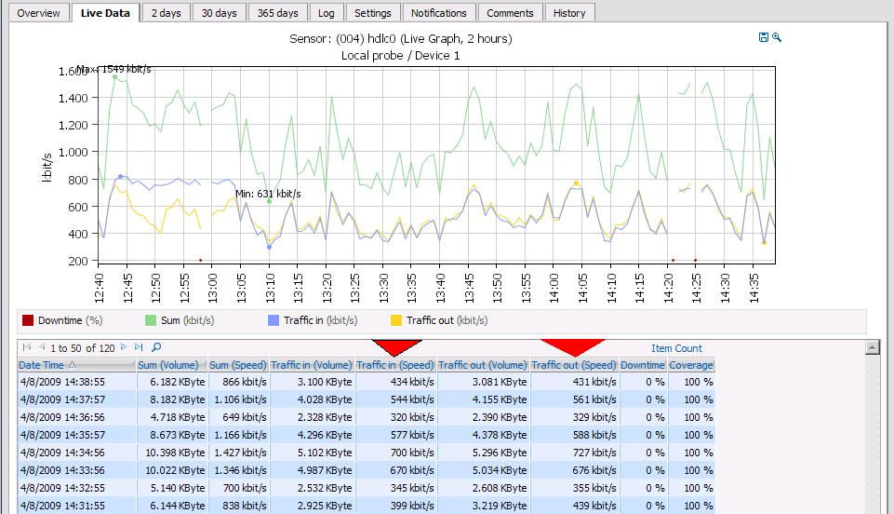The height and width of the screenshot is (514, 894).
Task: Jump to last page of table results
Action: pyautogui.click(x=138, y=348)
